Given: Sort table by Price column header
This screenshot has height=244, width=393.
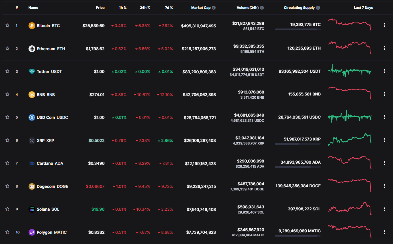Looking at the screenshot, I should (100, 8).
